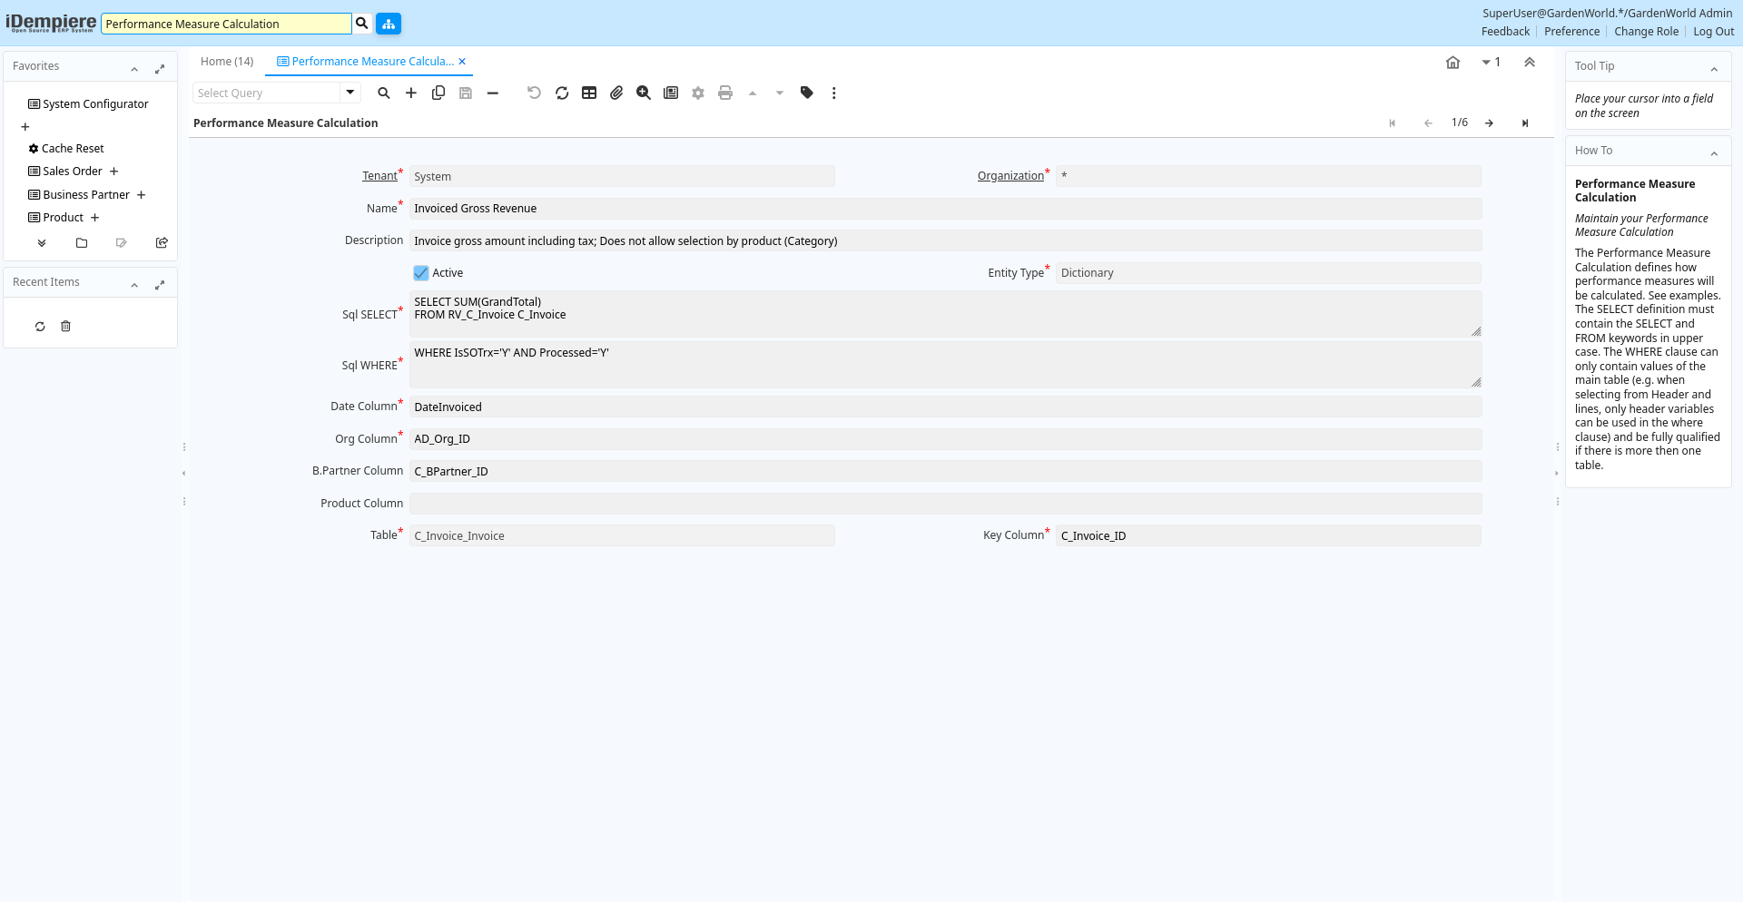
Task: Open System Configurator in Favorites
Action: click(x=95, y=104)
